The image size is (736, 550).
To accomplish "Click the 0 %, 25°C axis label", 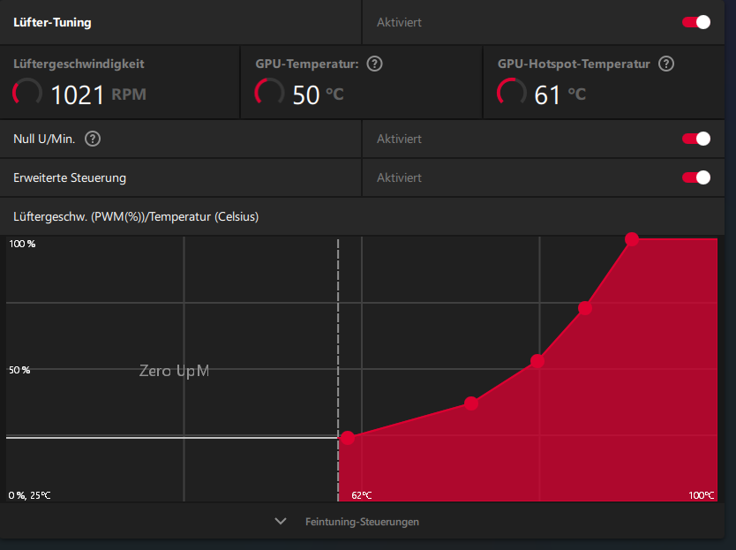I will point(29,495).
